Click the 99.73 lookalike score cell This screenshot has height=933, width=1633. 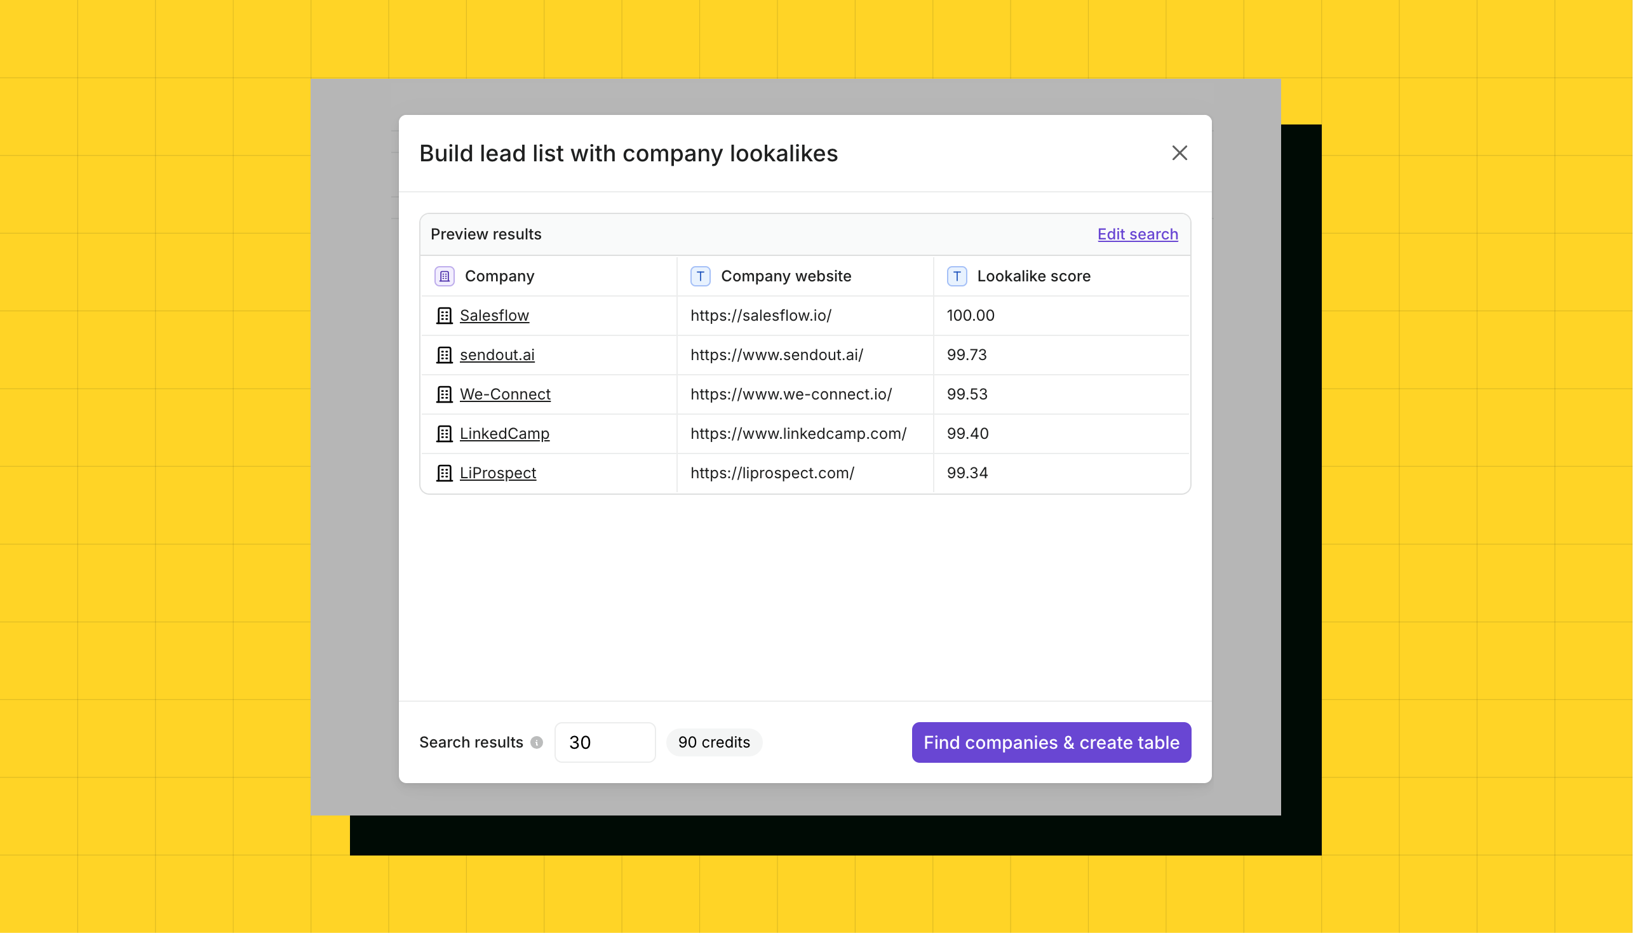click(x=1061, y=354)
